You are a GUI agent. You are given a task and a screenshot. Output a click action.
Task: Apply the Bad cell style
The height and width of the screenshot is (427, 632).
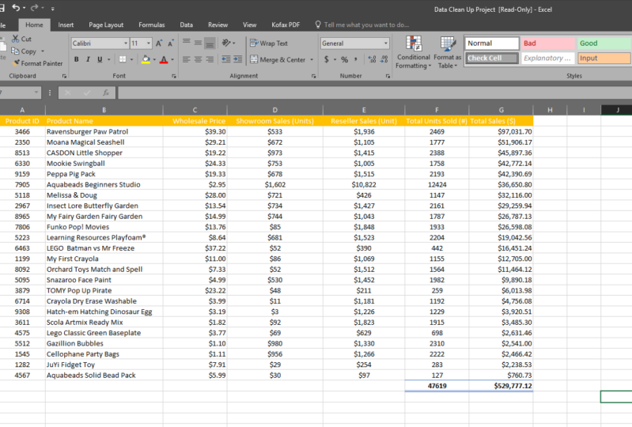coord(548,43)
